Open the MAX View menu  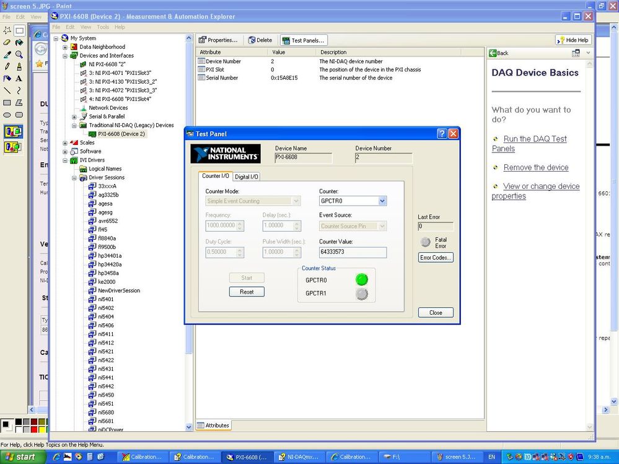click(x=86, y=27)
